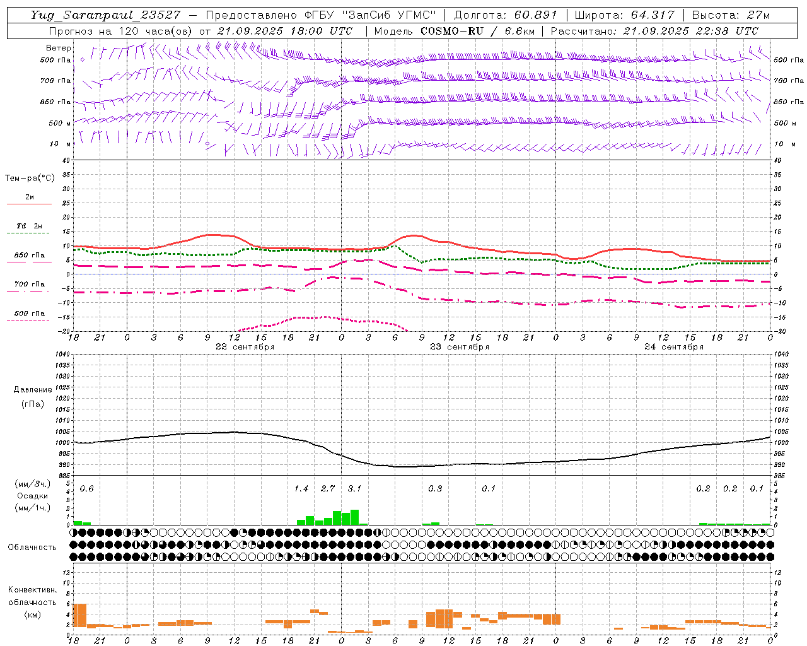
Task: Click the 'Модель COSMO-RU / 6.6км' label
Action: pyautogui.click(x=455, y=31)
